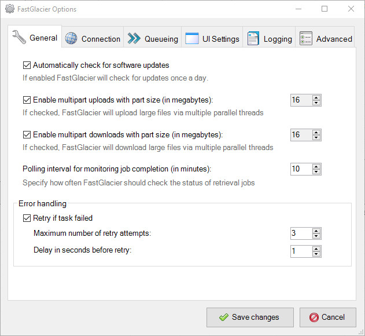Click 'Polling interval for monitoring job completion' label
The height and width of the screenshot is (336, 365).
(x=117, y=169)
